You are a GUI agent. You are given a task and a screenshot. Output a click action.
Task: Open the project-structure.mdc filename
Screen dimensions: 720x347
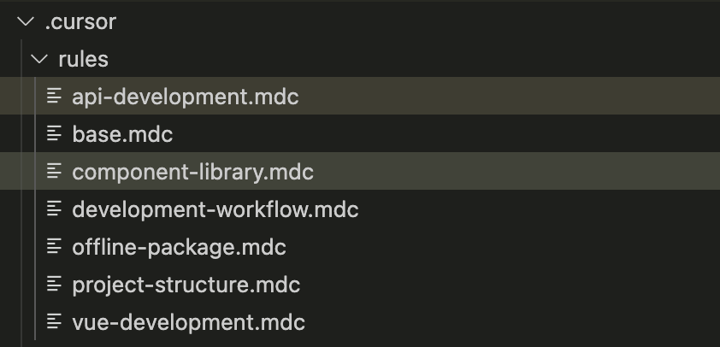186,285
